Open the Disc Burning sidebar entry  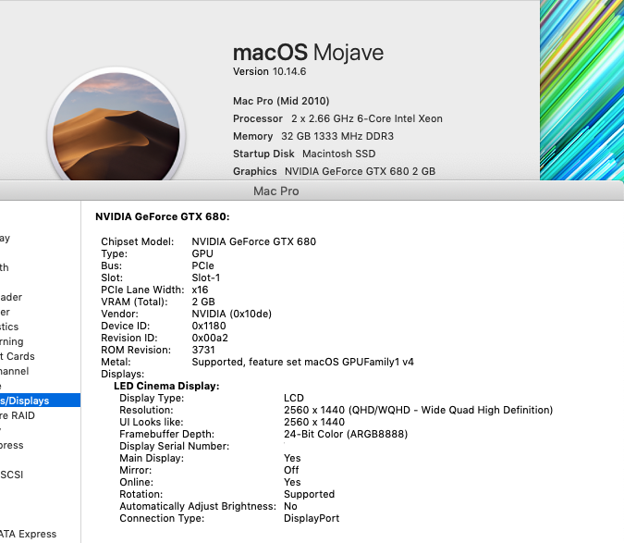pyautogui.click(x=12, y=341)
